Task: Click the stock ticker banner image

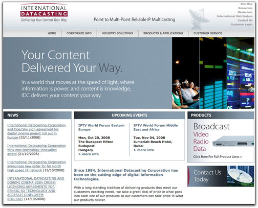Action: click(x=241, y=73)
